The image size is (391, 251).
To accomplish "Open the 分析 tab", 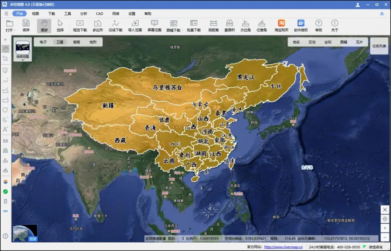I will tap(84, 13).
